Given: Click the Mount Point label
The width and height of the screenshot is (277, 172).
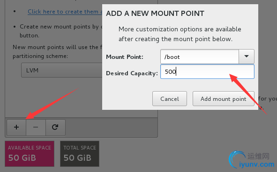Looking at the screenshot, I should 125,57.
